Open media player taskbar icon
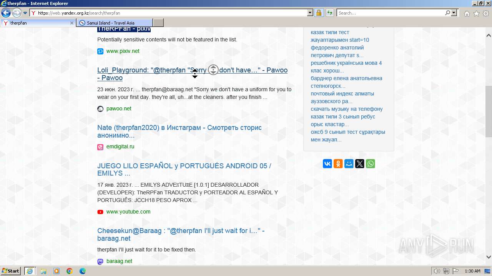The image size is (492, 276). [x=57, y=271]
